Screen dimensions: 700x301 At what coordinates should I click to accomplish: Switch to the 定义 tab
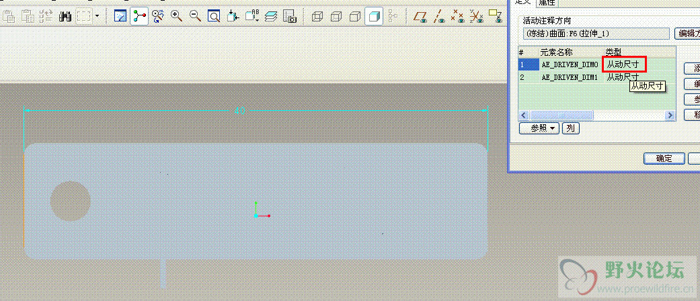click(522, 2)
